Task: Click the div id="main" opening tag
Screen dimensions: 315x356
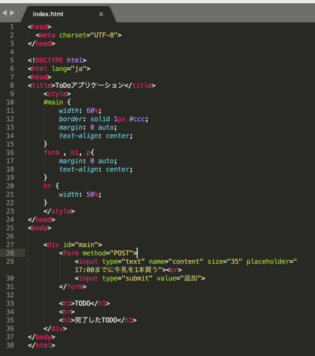Action: [x=73, y=245]
